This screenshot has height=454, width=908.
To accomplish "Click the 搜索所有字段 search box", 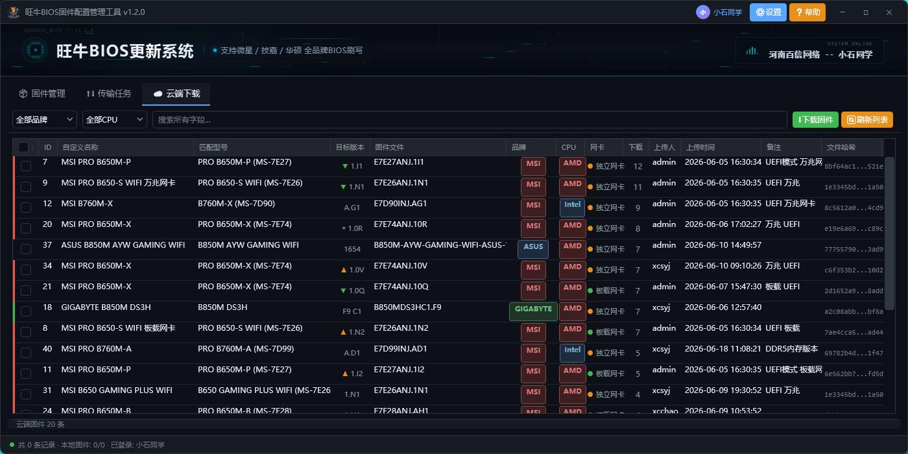I will 470,119.
